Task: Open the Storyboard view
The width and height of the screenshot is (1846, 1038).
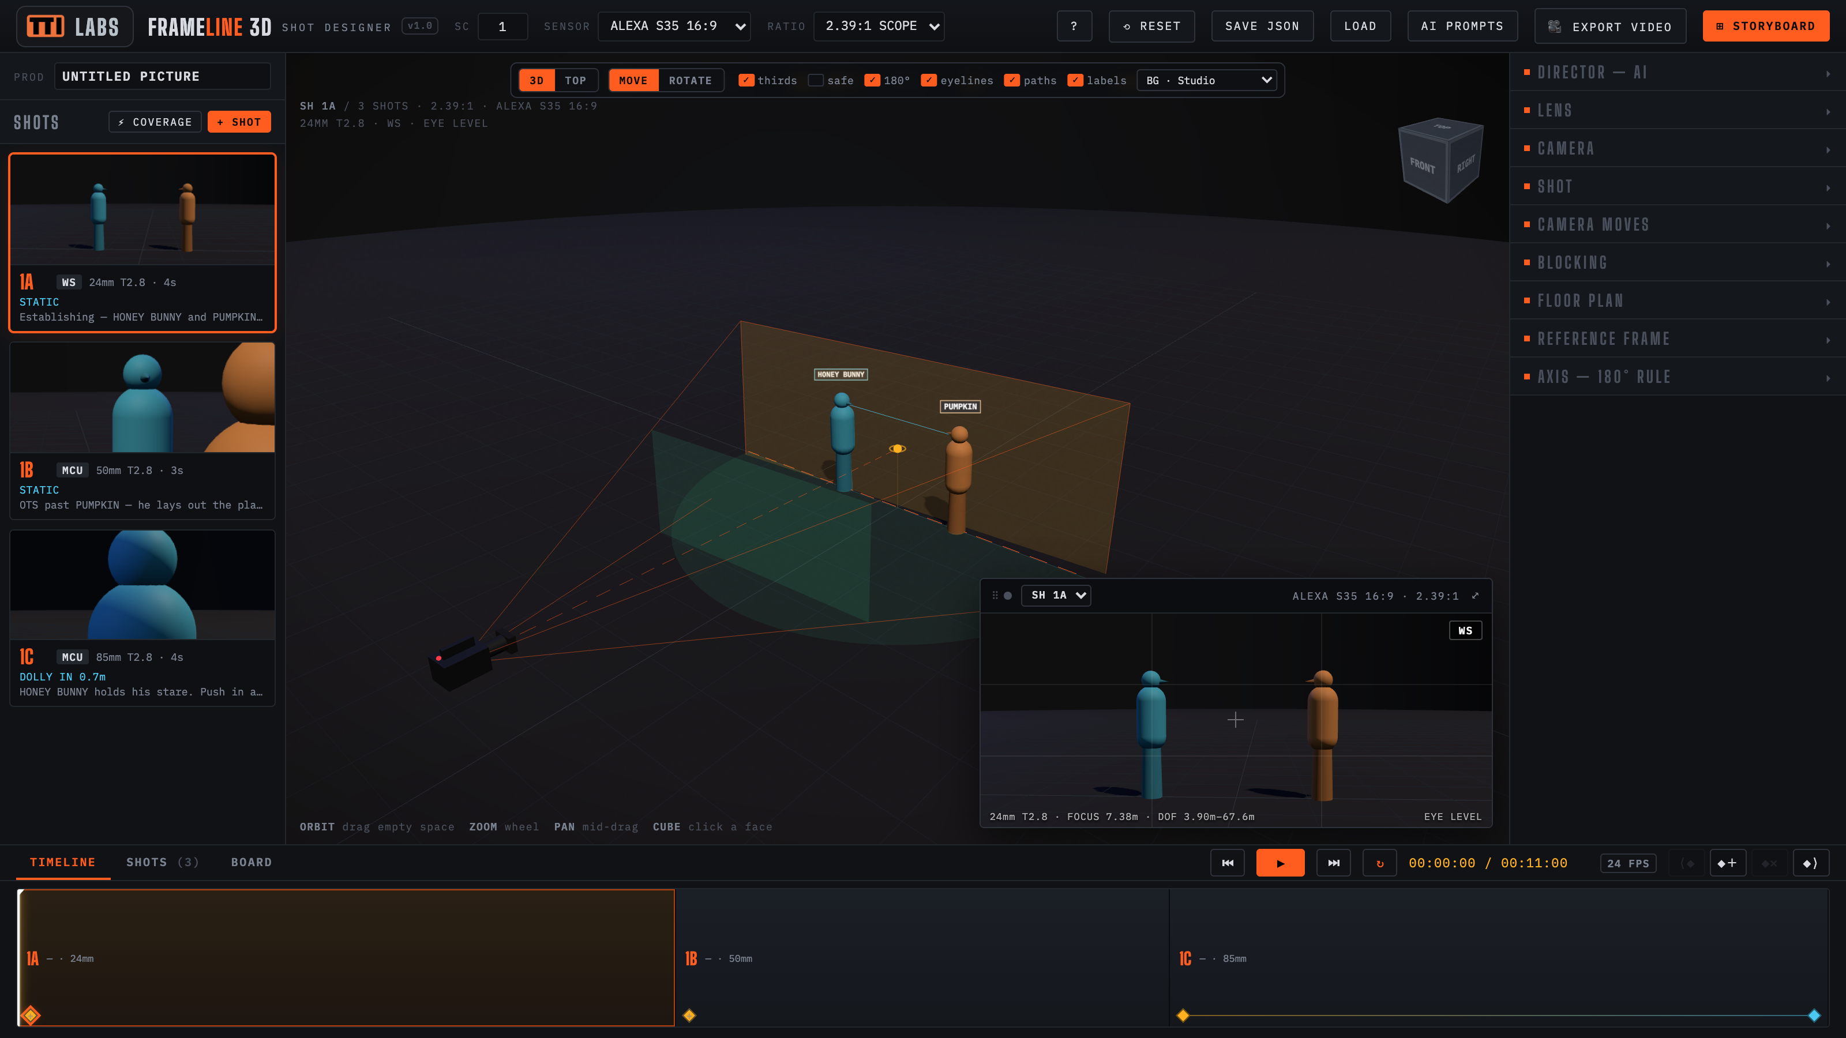Action: click(x=1766, y=27)
